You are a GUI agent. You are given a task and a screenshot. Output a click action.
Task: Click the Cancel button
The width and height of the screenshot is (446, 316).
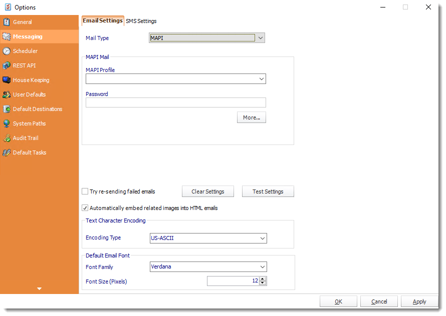[x=379, y=301]
